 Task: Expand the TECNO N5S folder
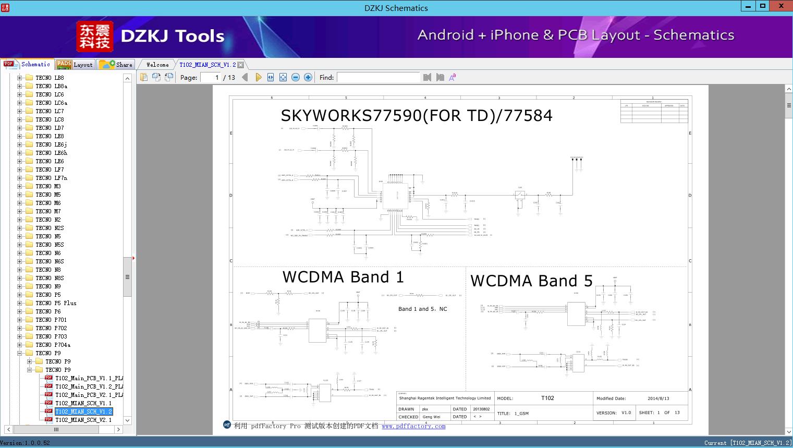(20, 245)
